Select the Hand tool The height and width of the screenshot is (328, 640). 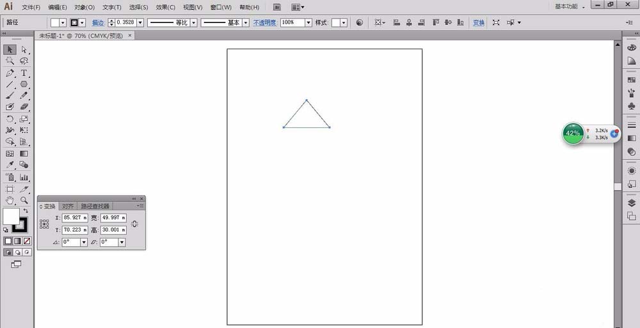tap(10, 200)
